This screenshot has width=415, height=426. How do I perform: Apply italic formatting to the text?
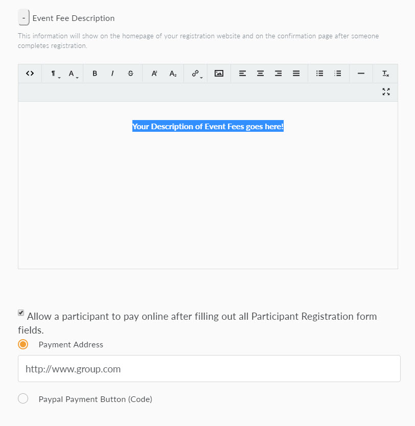click(x=112, y=74)
